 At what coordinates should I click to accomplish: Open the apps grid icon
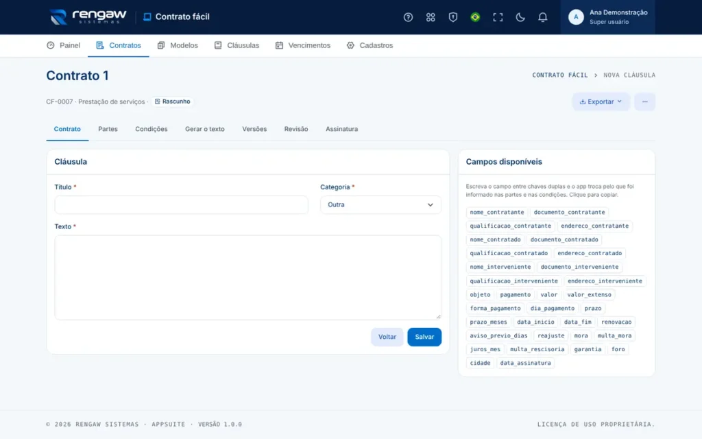431,17
